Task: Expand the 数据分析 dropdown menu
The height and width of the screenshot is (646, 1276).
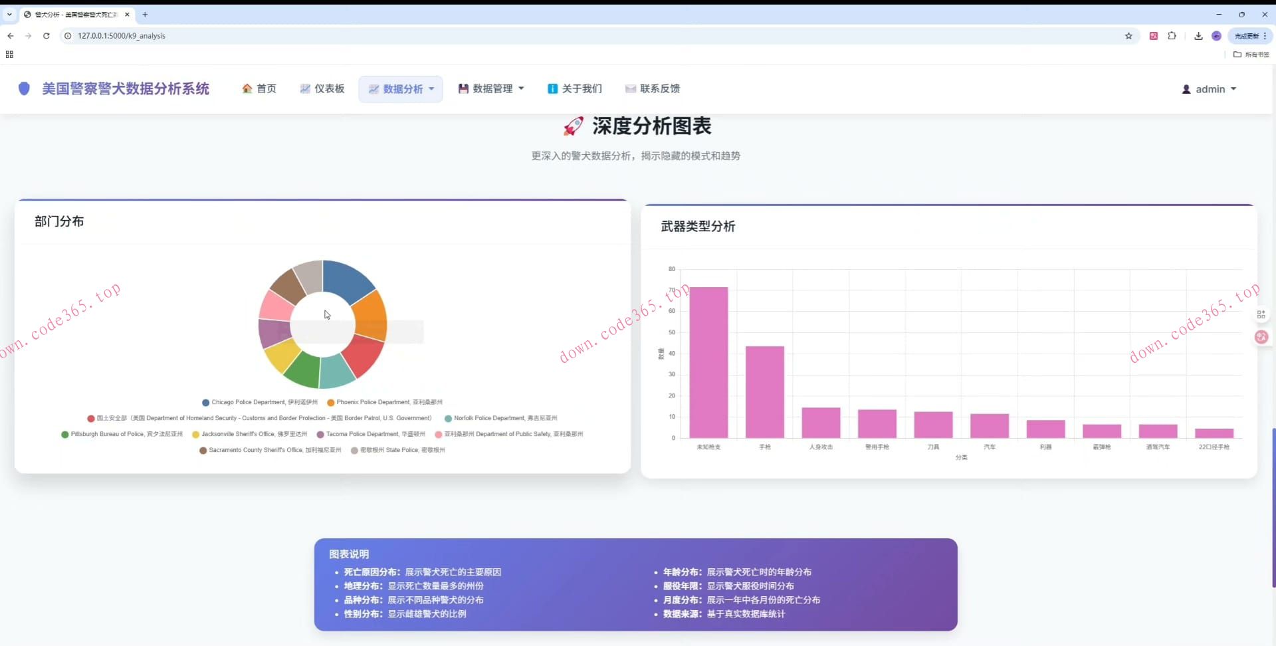Action: [x=401, y=89]
